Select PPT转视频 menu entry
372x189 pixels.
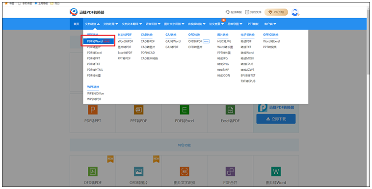pos(270,47)
